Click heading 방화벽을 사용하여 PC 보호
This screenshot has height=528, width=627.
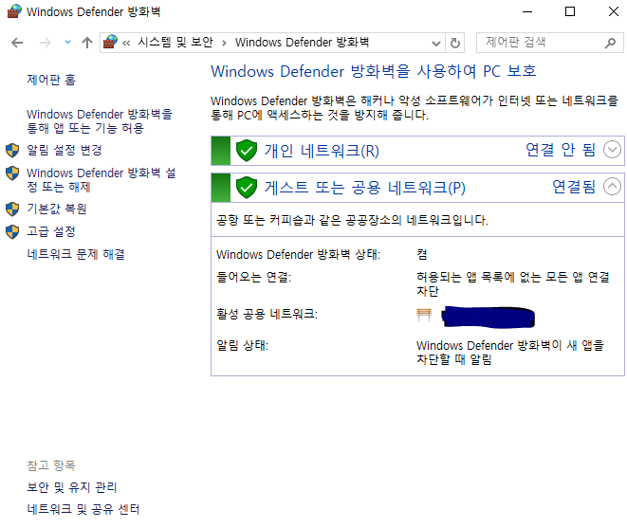click(374, 71)
